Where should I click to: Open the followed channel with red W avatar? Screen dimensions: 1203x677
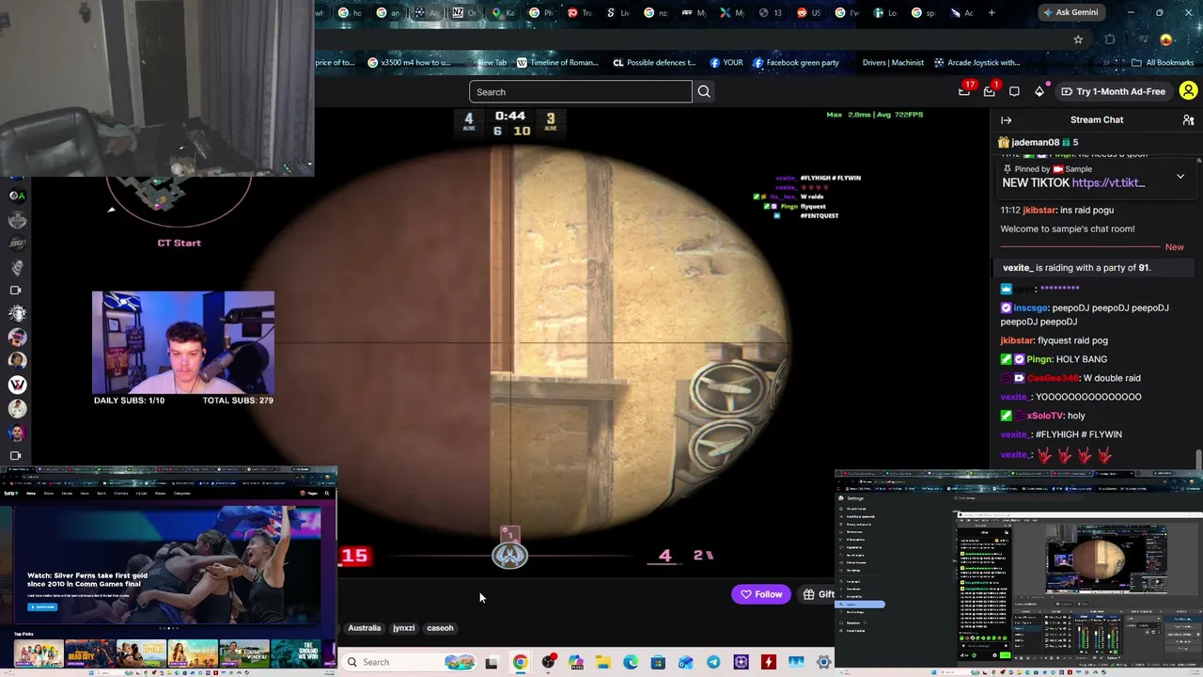tap(16, 385)
